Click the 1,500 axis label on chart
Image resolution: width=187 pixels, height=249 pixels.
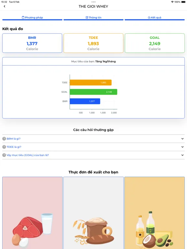(x=103, y=113)
